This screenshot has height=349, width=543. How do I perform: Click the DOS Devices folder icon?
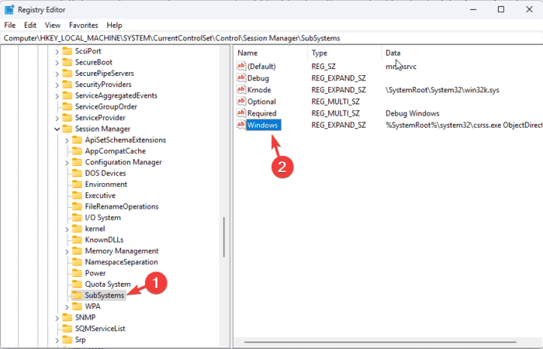coord(77,173)
